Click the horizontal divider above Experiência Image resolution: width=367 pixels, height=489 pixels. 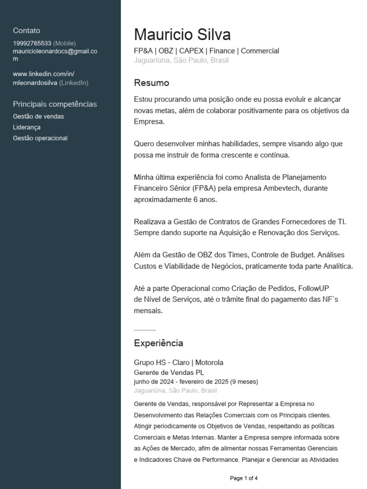pyautogui.click(x=145, y=330)
